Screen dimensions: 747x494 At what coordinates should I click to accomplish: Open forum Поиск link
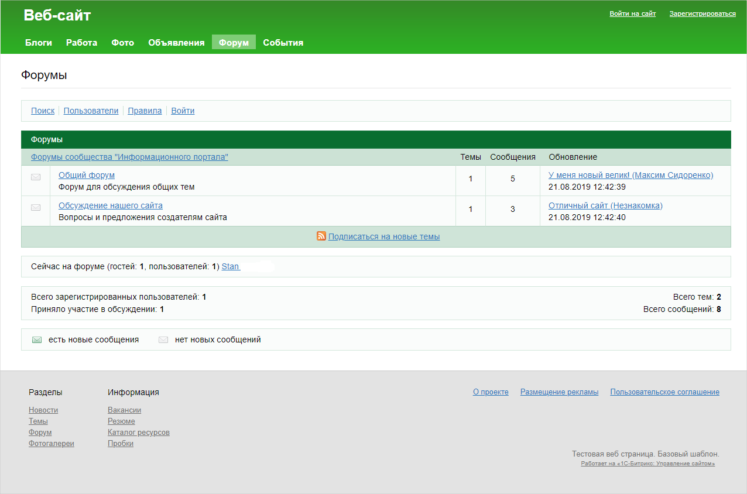click(x=43, y=111)
